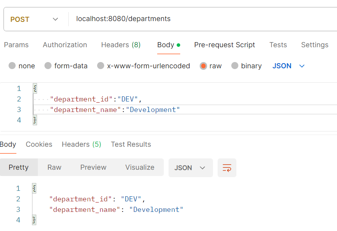
Task: Click the request URL field
Action: 202,19
